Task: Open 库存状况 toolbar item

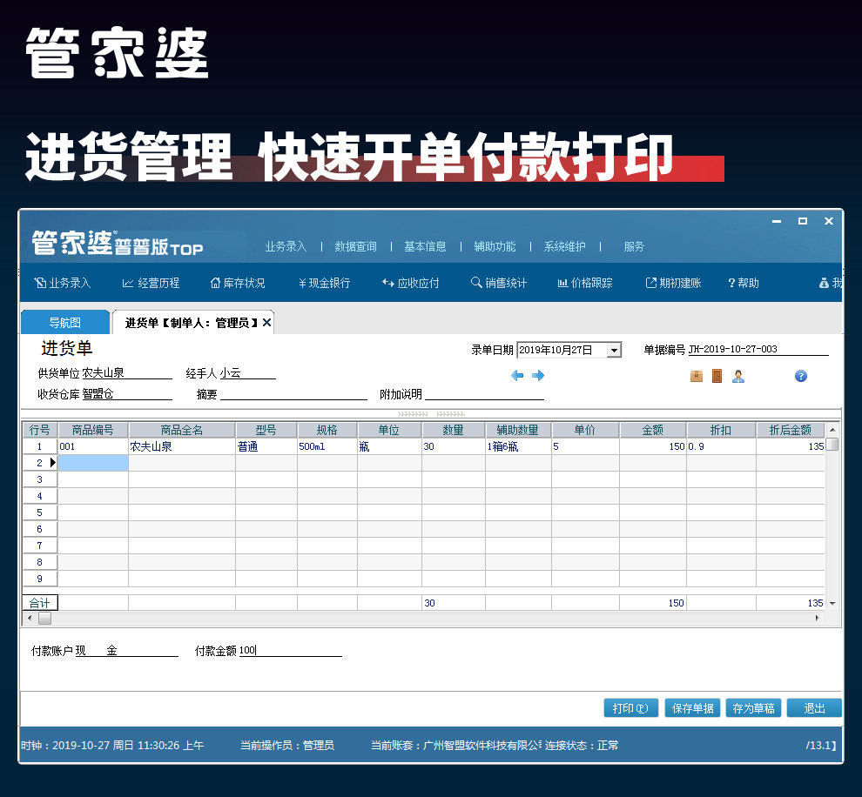Action: (238, 283)
